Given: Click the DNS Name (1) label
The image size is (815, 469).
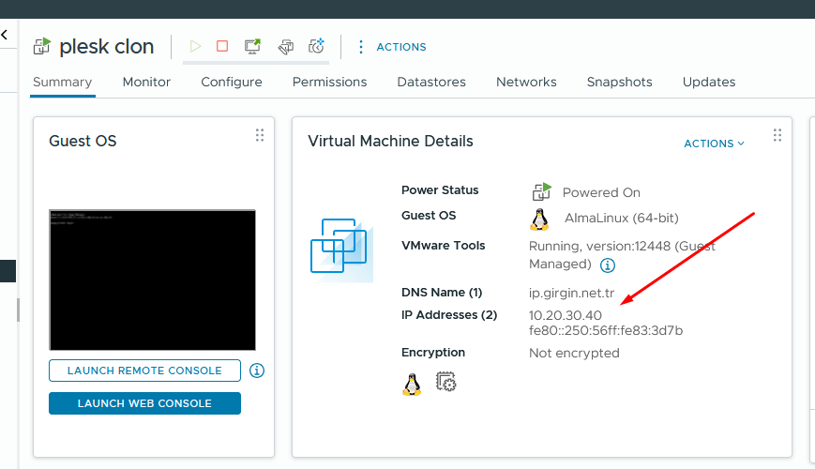Looking at the screenshot, I should (x=442, y=293).
